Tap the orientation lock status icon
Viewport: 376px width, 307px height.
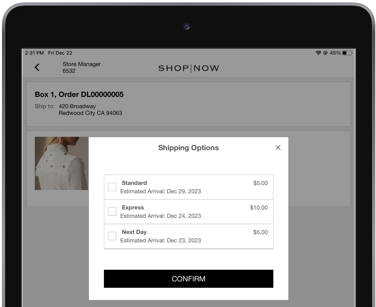coord(326,53)
